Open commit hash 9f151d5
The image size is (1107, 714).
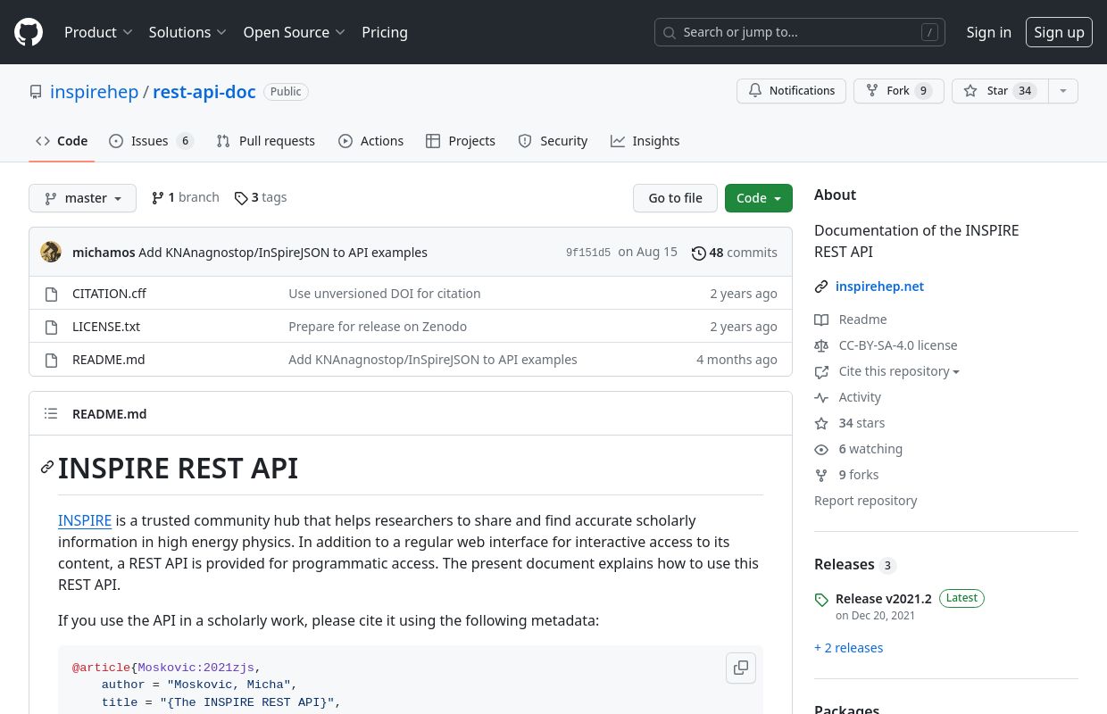tap(588, 253)
